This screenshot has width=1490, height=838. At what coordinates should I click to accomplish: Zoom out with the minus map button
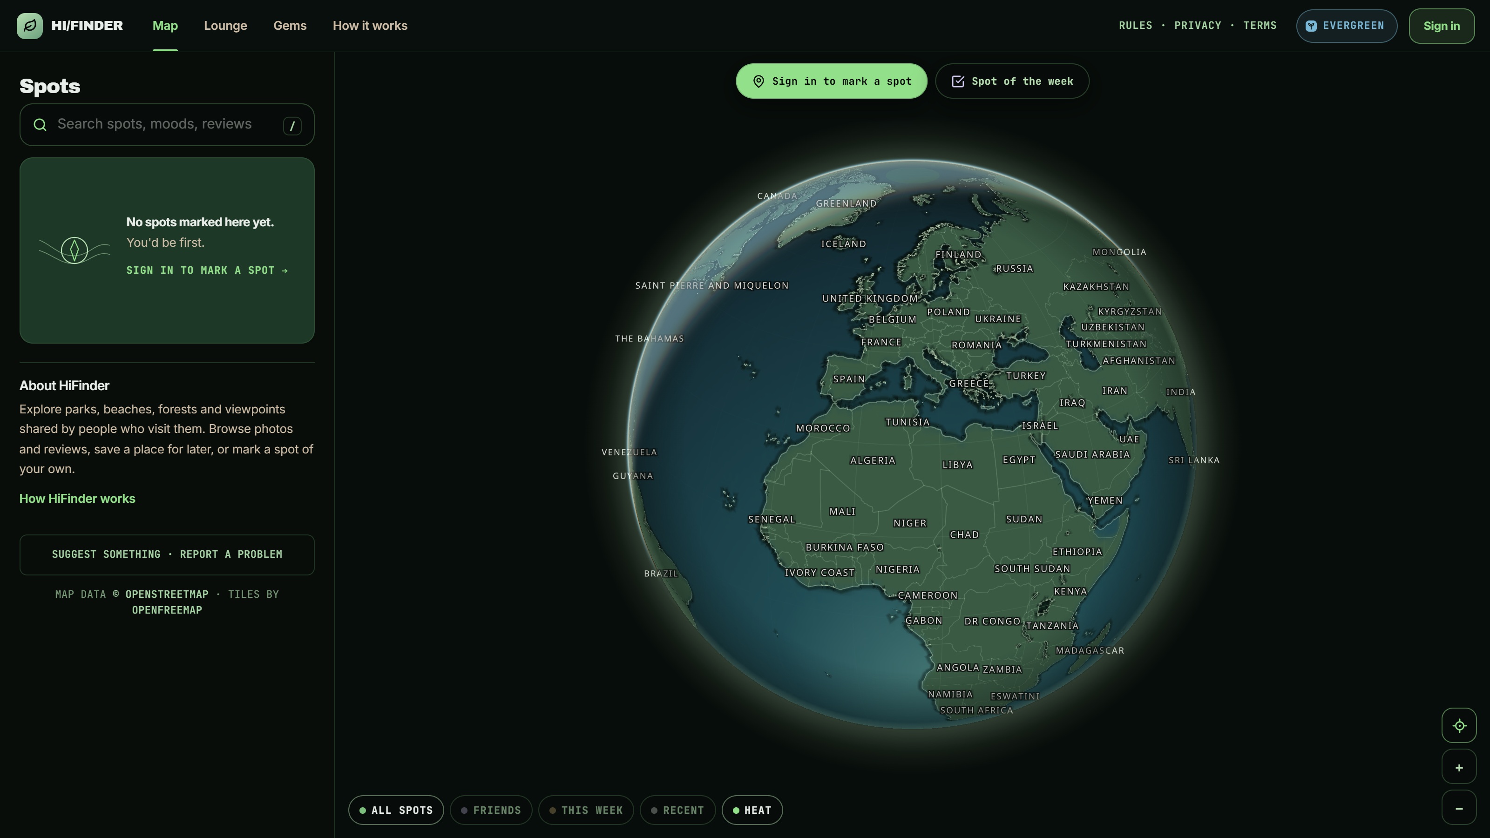[x=1459, y=808]
